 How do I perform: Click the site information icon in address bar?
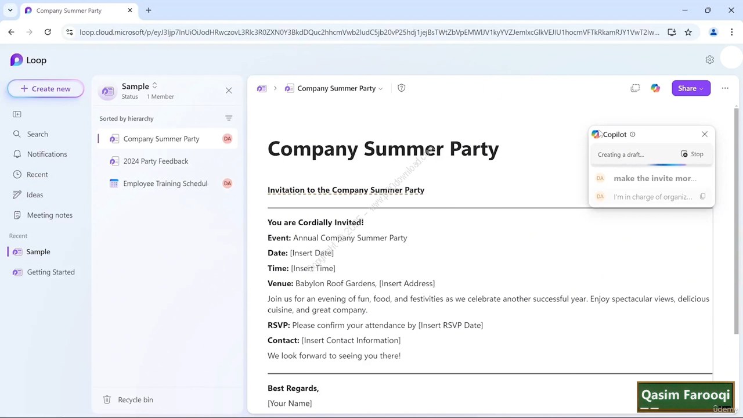70,32
